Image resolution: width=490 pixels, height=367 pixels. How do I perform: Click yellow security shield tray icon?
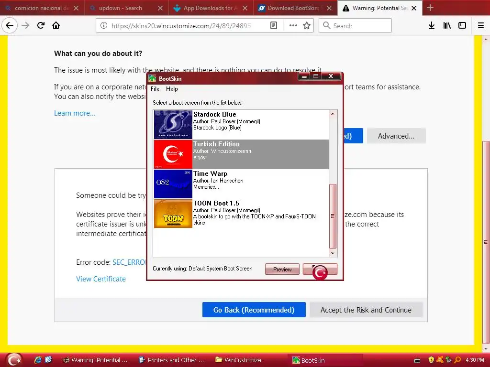(431, 360)
